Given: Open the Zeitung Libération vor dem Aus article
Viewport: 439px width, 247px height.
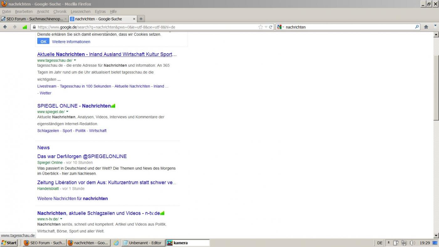Looking at the screenshot, I should [107, 182].
